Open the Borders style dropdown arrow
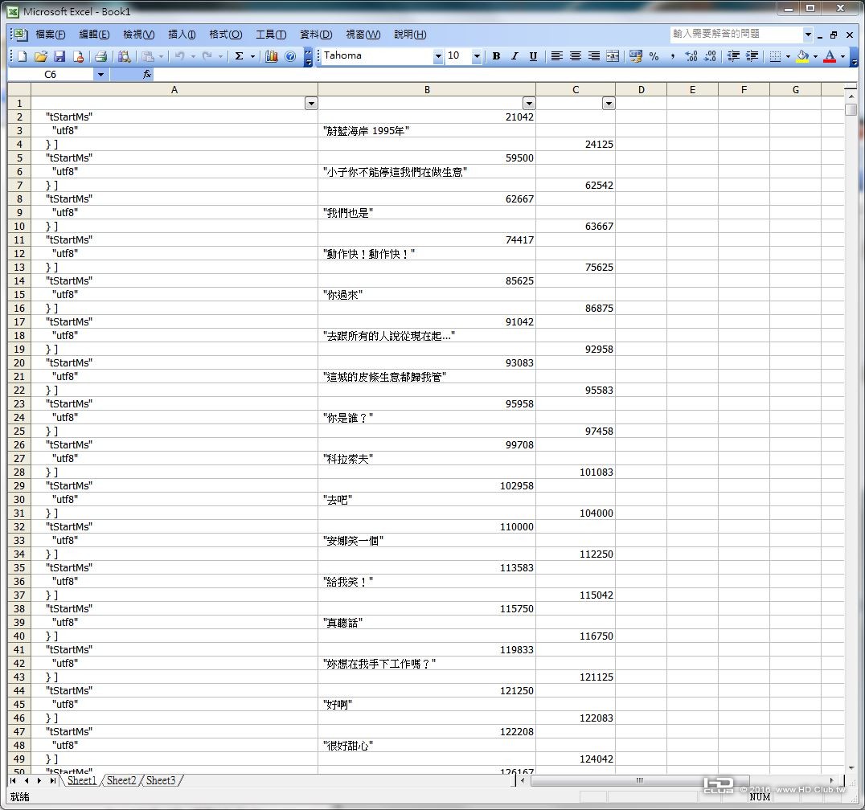The width and height of the screenshot is (865, 810). (788, 56)
